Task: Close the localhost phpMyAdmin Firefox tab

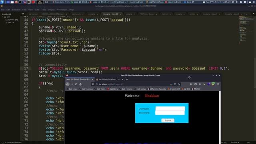Action: tap(122, 79)
